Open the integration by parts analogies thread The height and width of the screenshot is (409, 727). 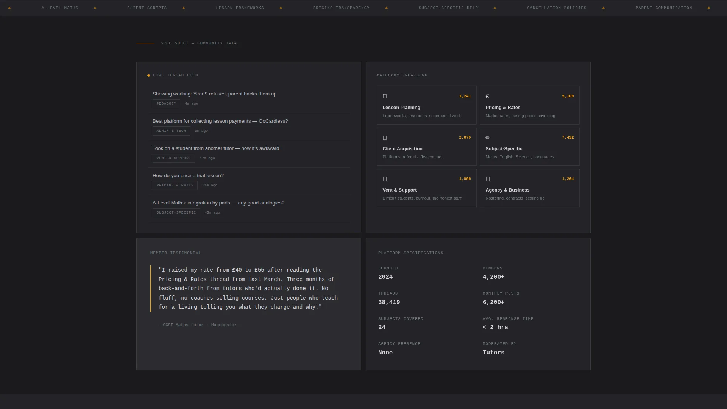coord(218,203)
